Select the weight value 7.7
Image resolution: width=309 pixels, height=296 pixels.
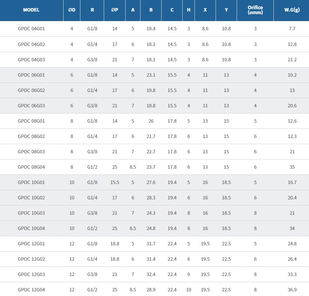tap(292, 29)
